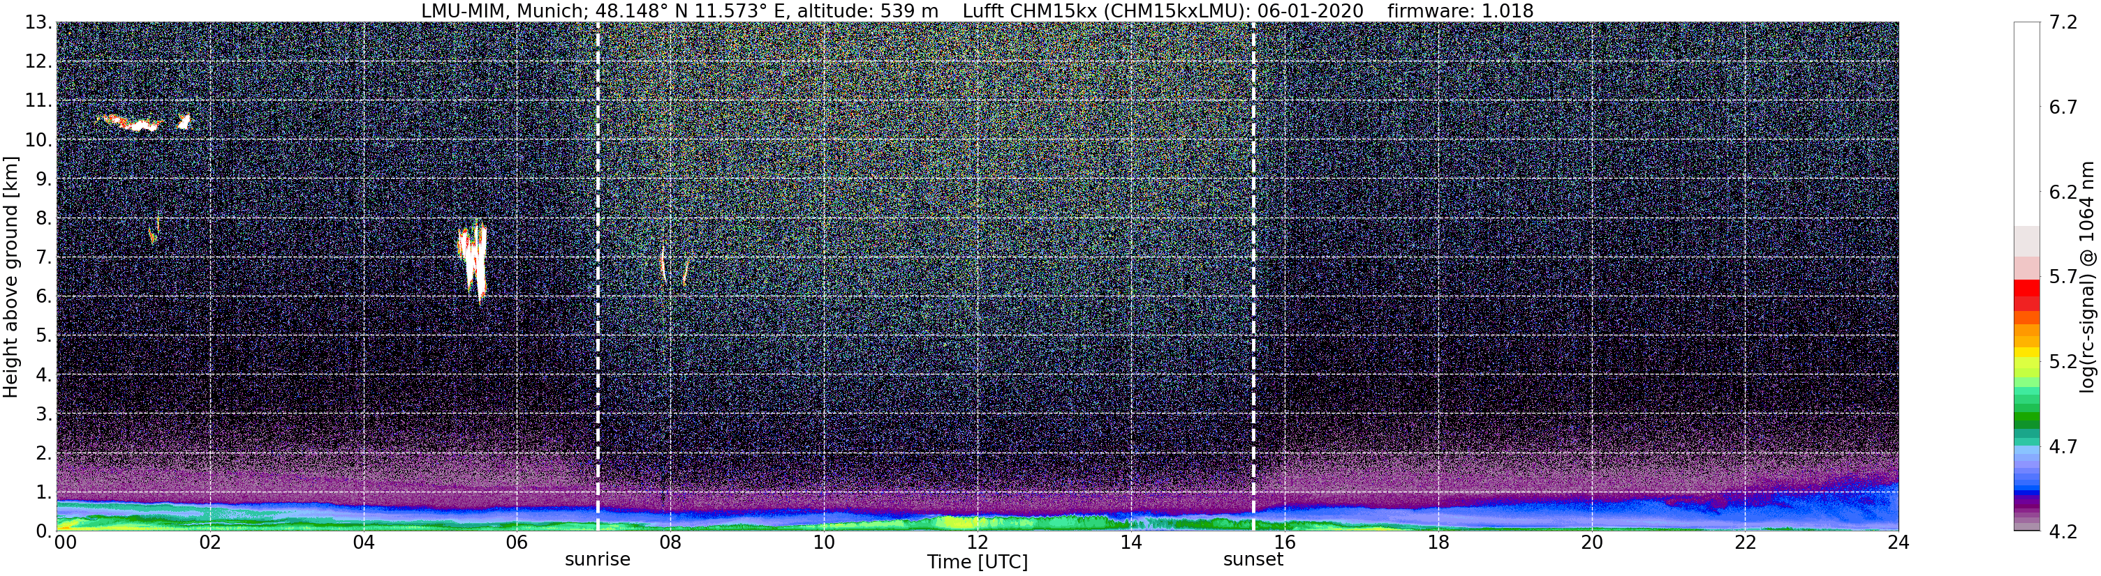Click the time axis tick '22'
The width and height of the screenshot is (2101, 576).
[1745, 543]
